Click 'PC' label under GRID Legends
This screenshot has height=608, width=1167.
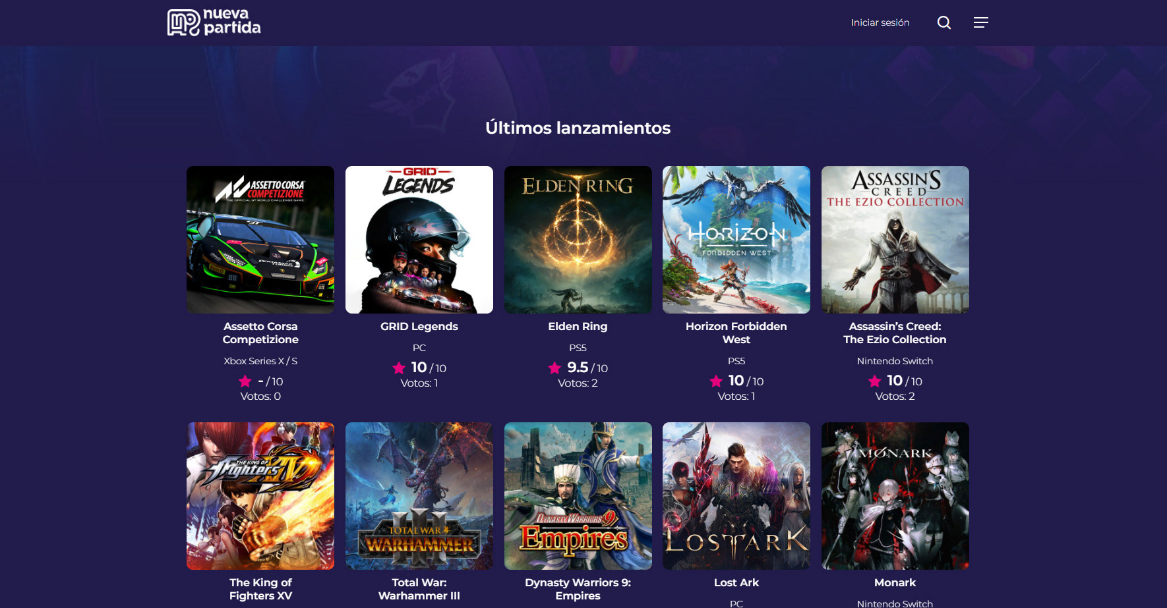(x=419, y=348)
